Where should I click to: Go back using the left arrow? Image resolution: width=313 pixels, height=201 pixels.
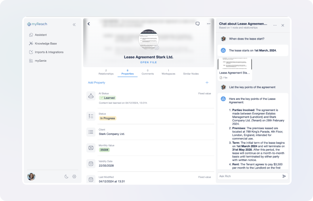point(89,24)
